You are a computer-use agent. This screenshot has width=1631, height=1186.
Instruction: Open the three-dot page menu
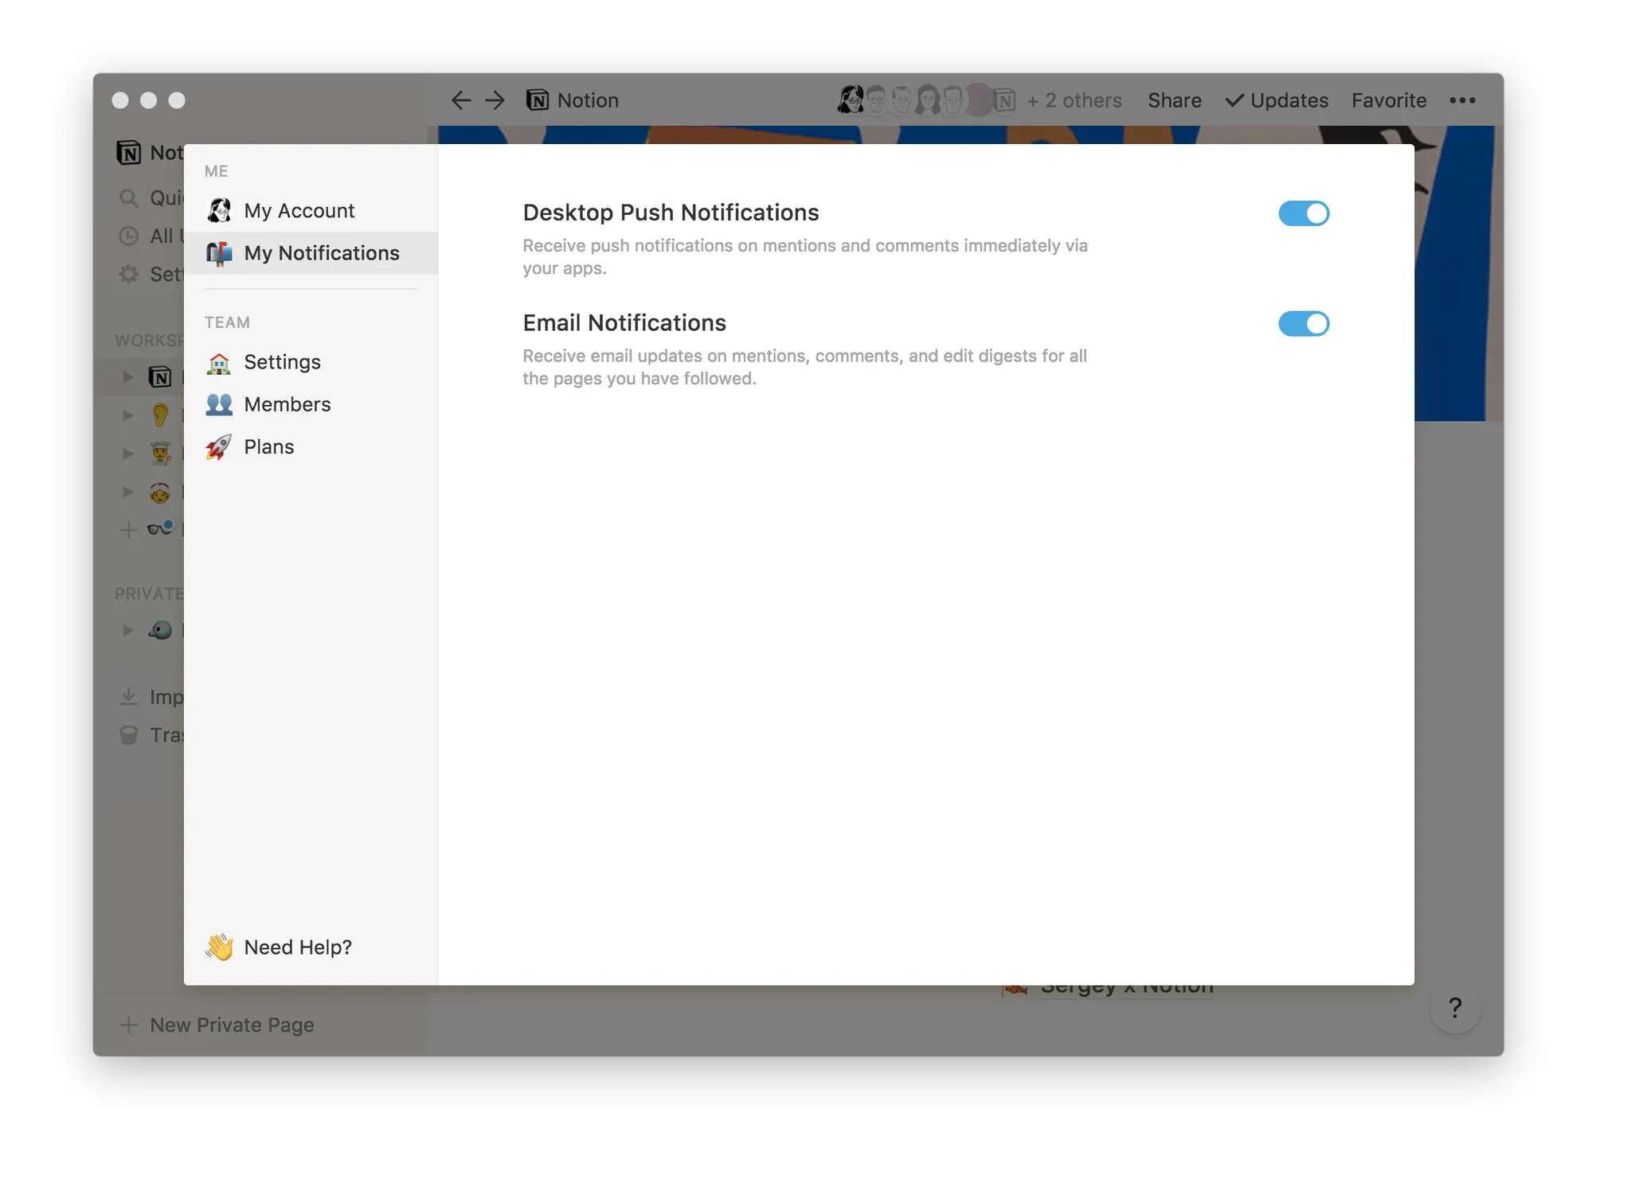click(1462, 100)
